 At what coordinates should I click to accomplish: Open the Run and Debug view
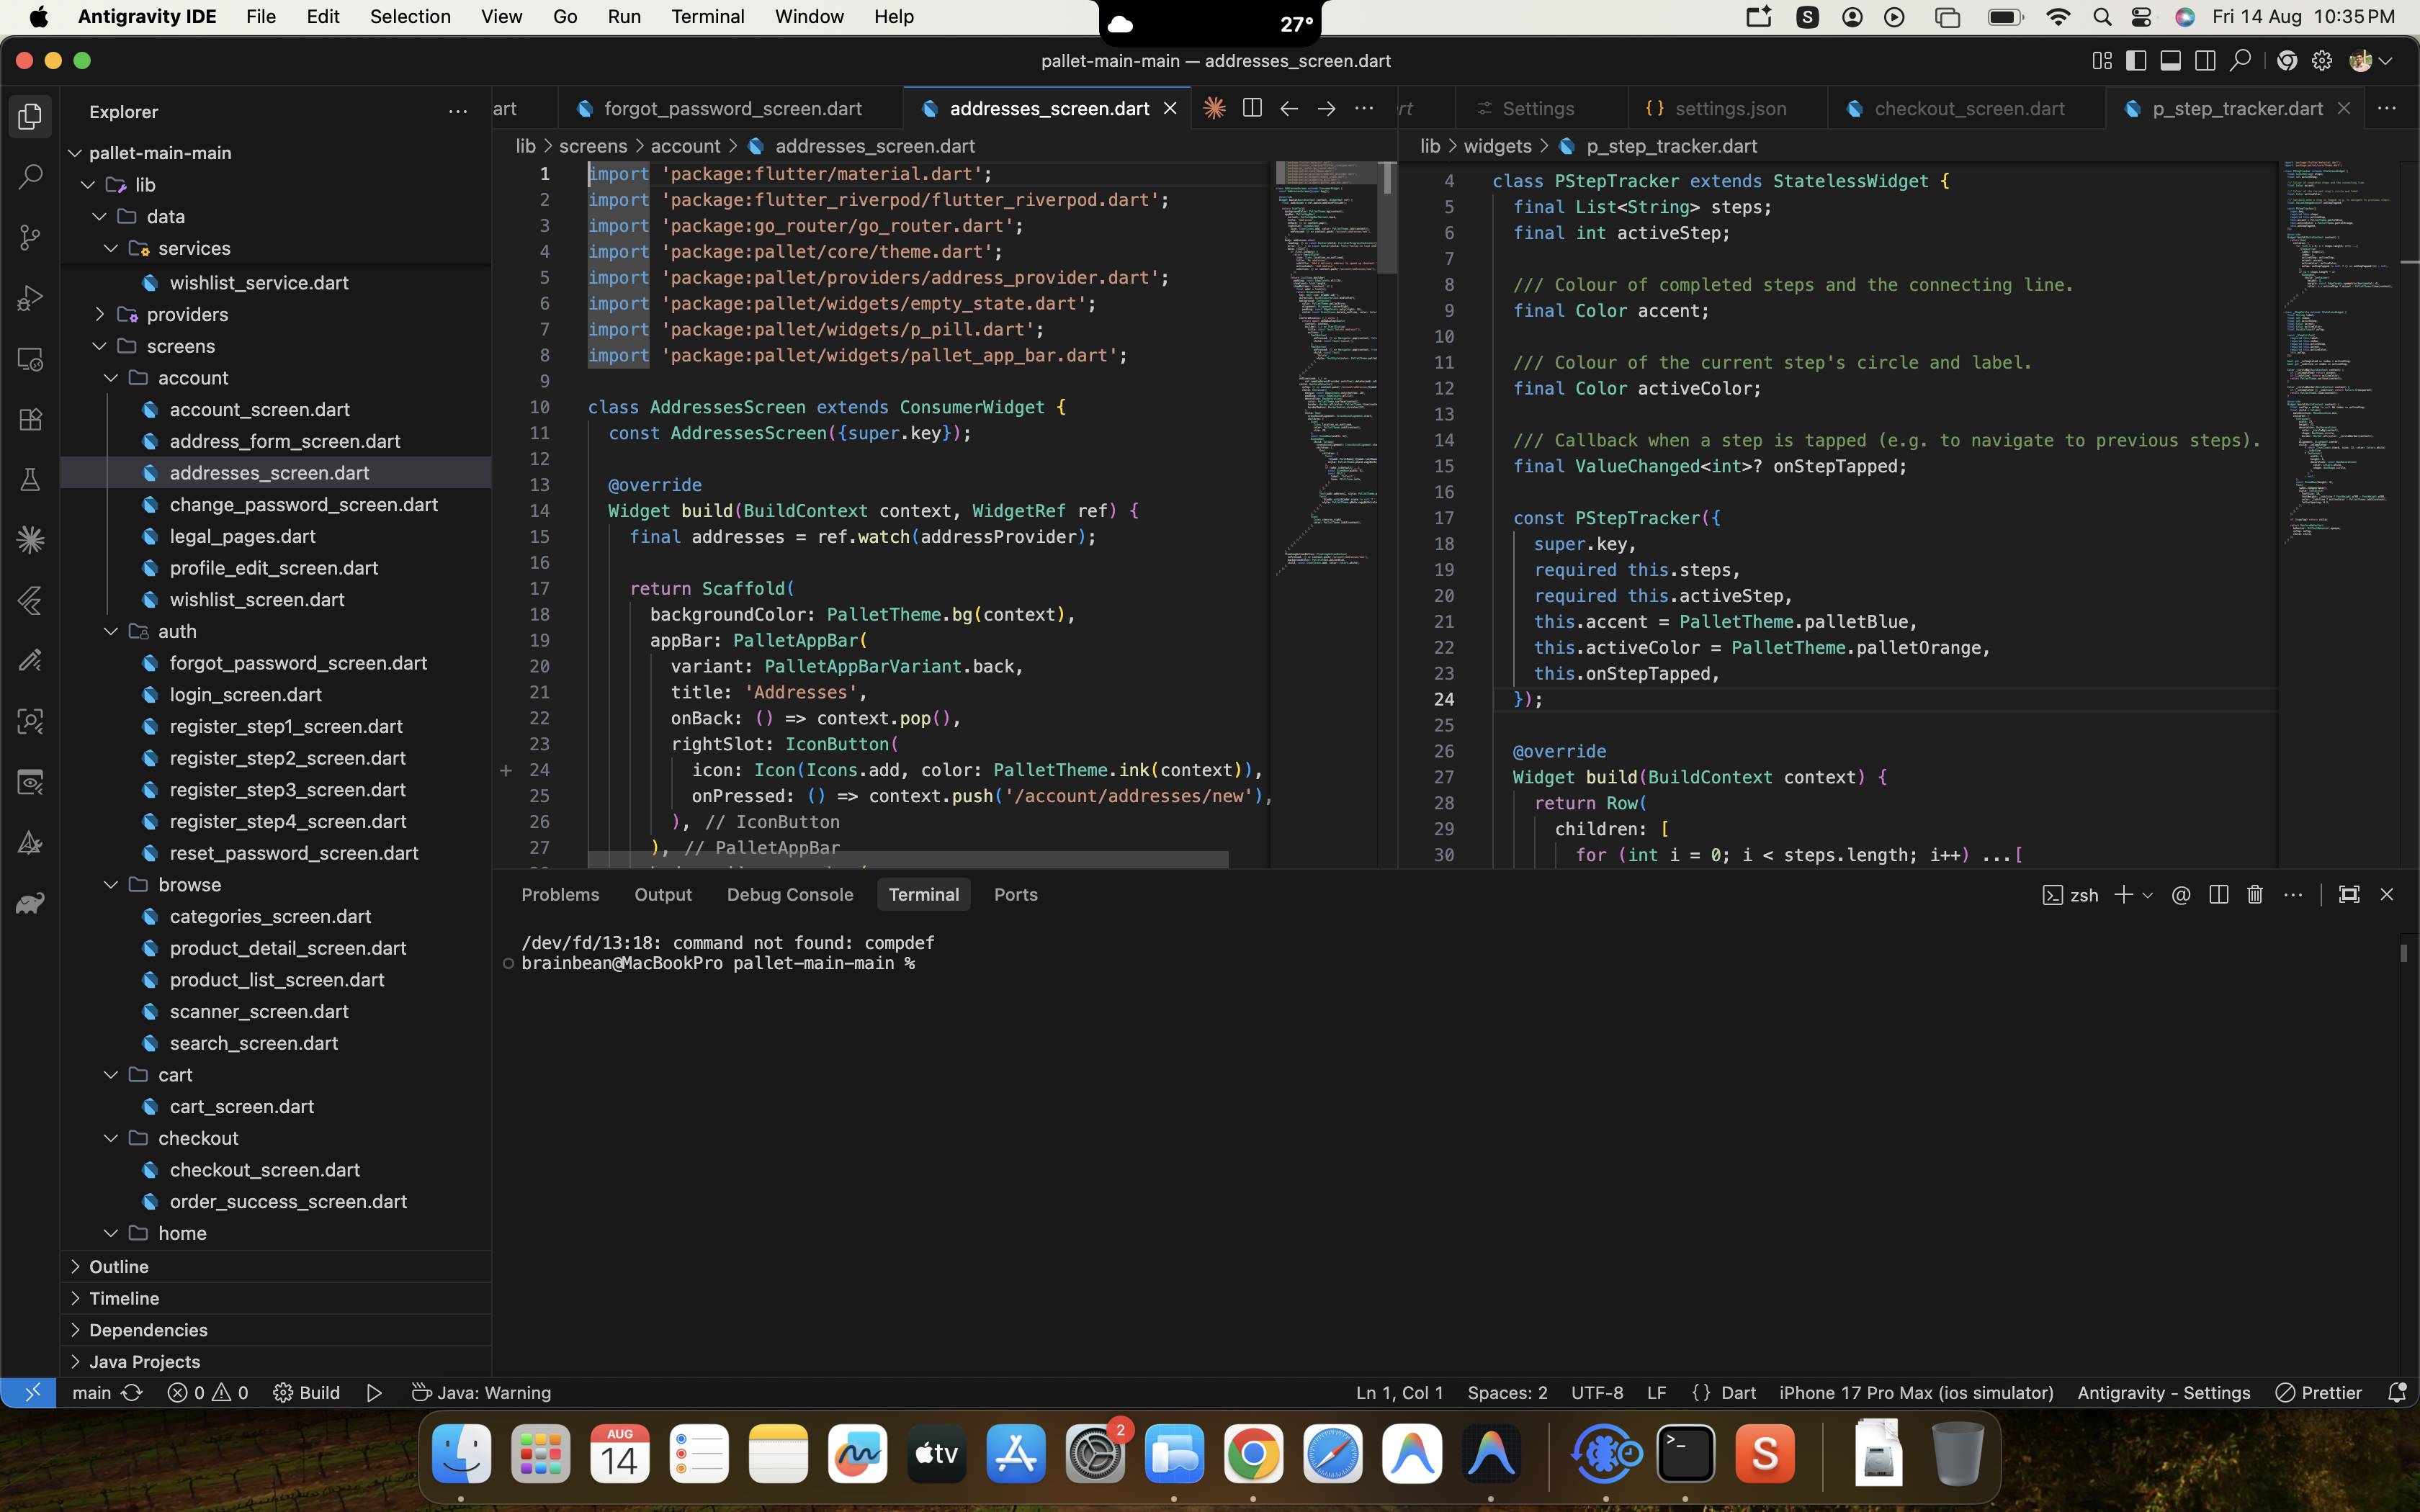[x=30, y=298]
